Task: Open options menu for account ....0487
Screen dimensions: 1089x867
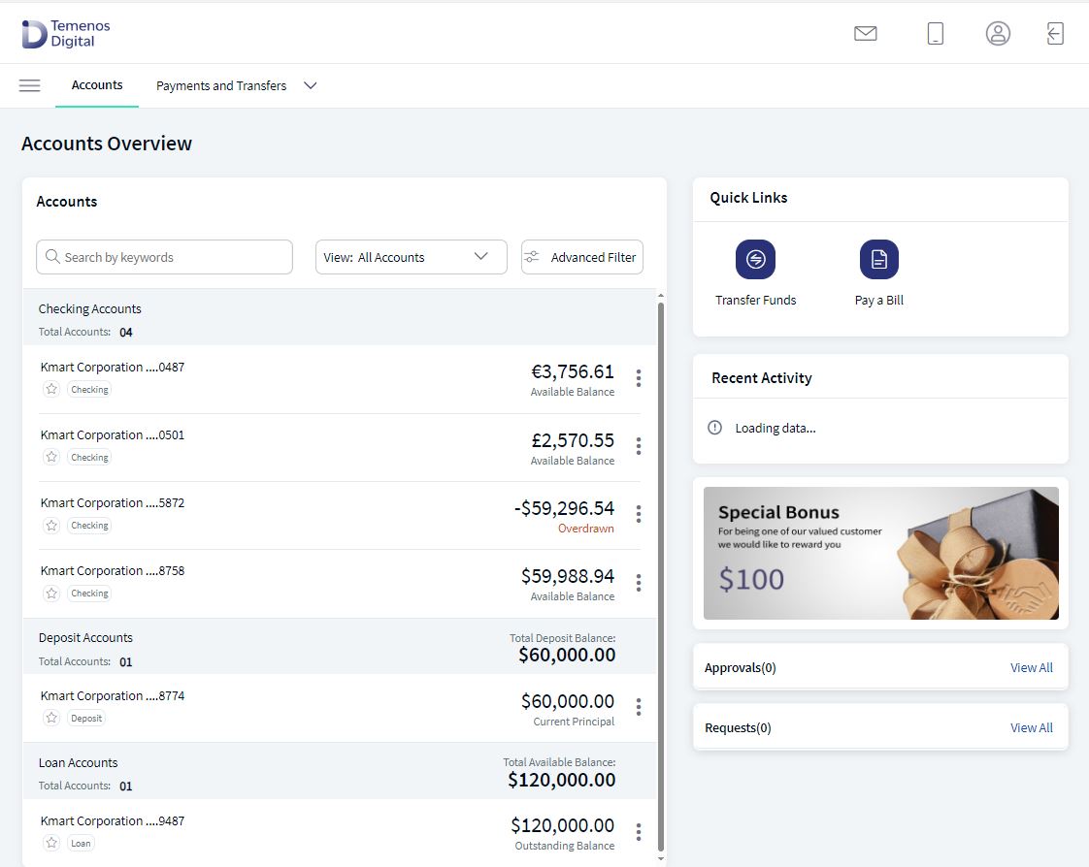Action: tap(639, 377)
